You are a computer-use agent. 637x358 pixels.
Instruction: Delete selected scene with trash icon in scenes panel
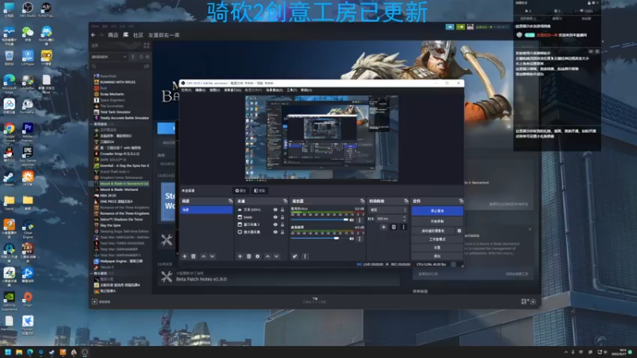[193, 256]
